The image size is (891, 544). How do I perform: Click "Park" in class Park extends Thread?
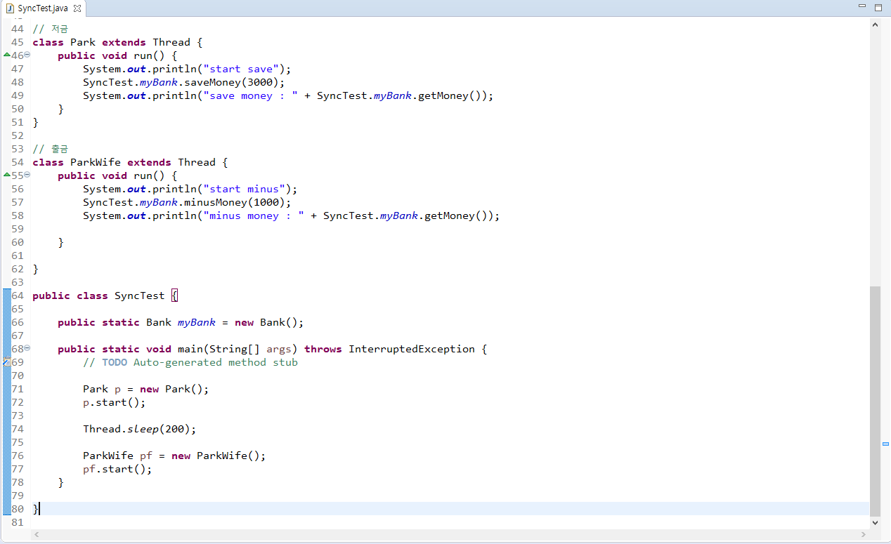83,42
